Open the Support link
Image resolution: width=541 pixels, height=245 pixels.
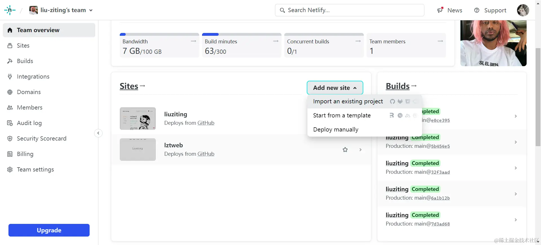495,10
